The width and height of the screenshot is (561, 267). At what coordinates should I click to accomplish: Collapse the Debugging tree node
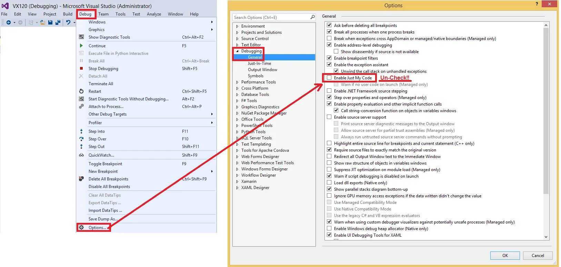237,51
